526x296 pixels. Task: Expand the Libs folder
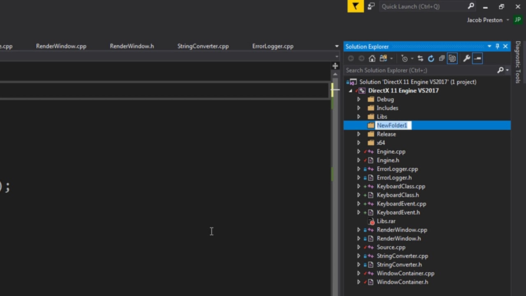(x=359, y=117)
